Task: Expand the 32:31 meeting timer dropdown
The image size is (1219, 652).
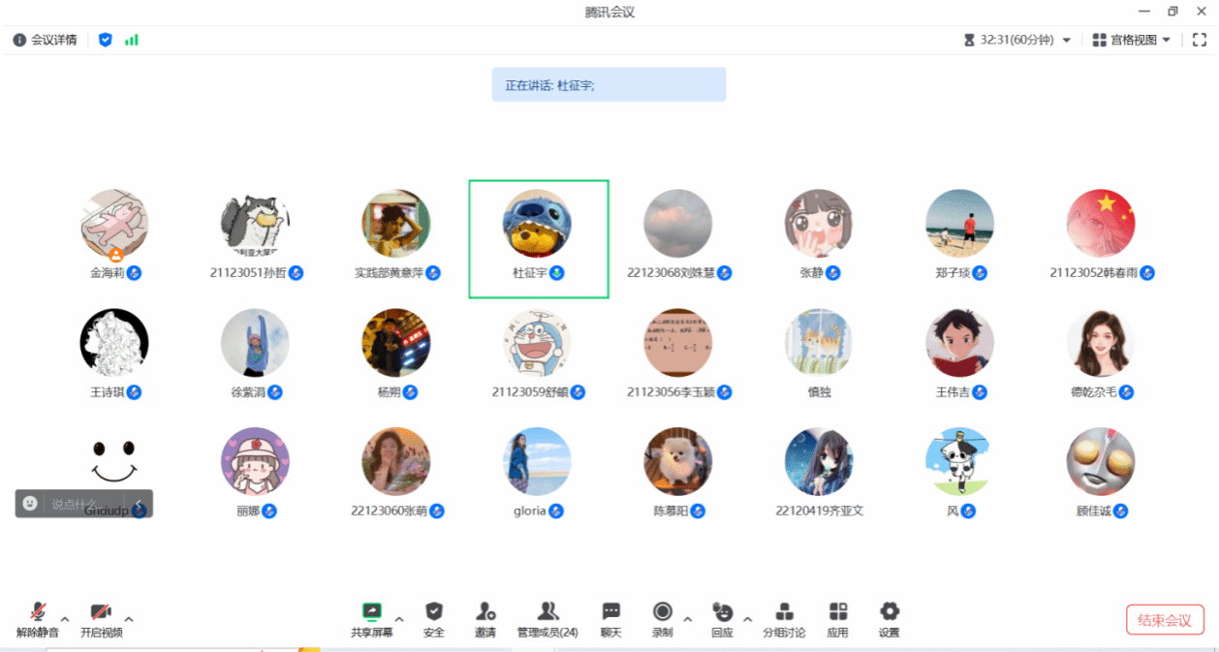Action: (x=1017, y=40)
